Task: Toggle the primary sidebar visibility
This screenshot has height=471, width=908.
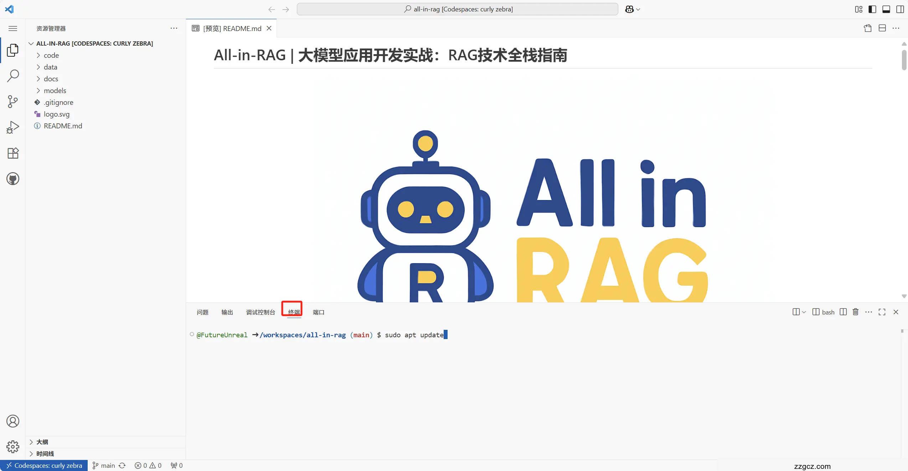Action: 872,9
